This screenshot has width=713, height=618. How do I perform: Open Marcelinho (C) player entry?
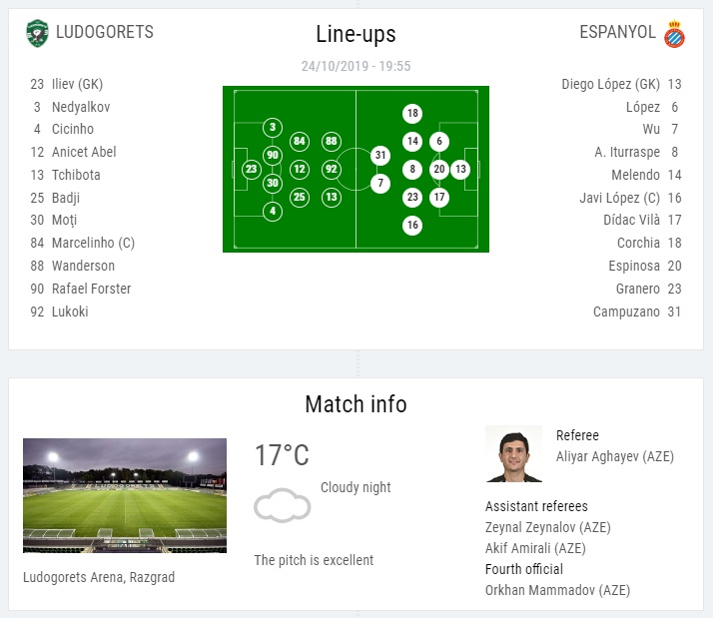tap(83, 243)
